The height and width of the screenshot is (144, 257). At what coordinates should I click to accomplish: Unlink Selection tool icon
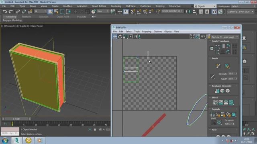(24, 12)
